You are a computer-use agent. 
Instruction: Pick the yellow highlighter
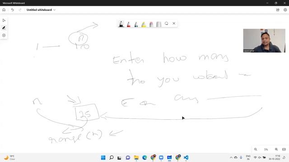pos(144,24)
